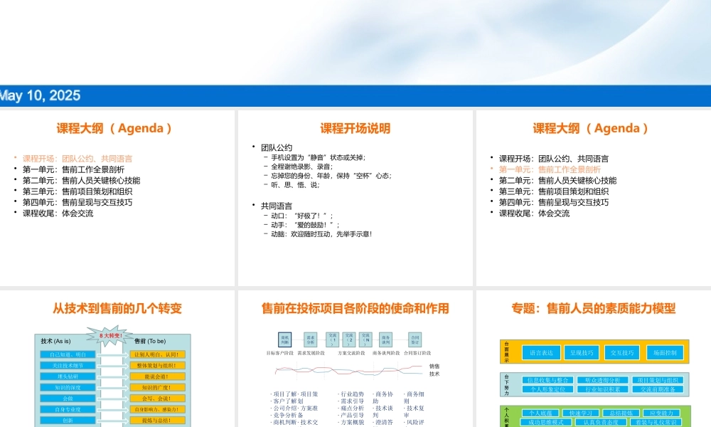The image size is (711, 427).
Task: Click the orange 让别人明白、认同! box
Action: (157, 354)
